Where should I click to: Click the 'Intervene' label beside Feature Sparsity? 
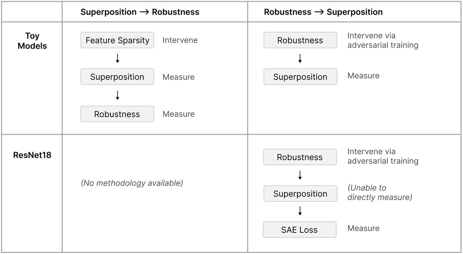180,40
